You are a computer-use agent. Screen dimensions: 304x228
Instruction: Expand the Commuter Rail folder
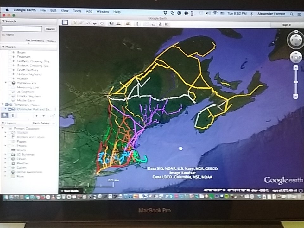5,109
